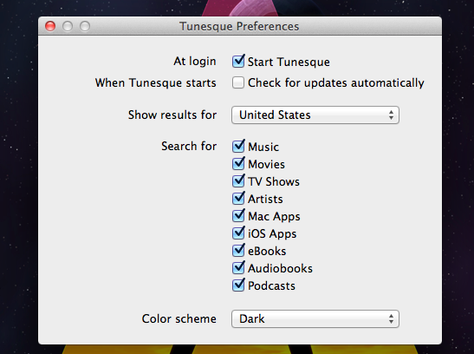Uncheck the Podcasts checkbox
The image size is (474, 354).
[238, 285]
